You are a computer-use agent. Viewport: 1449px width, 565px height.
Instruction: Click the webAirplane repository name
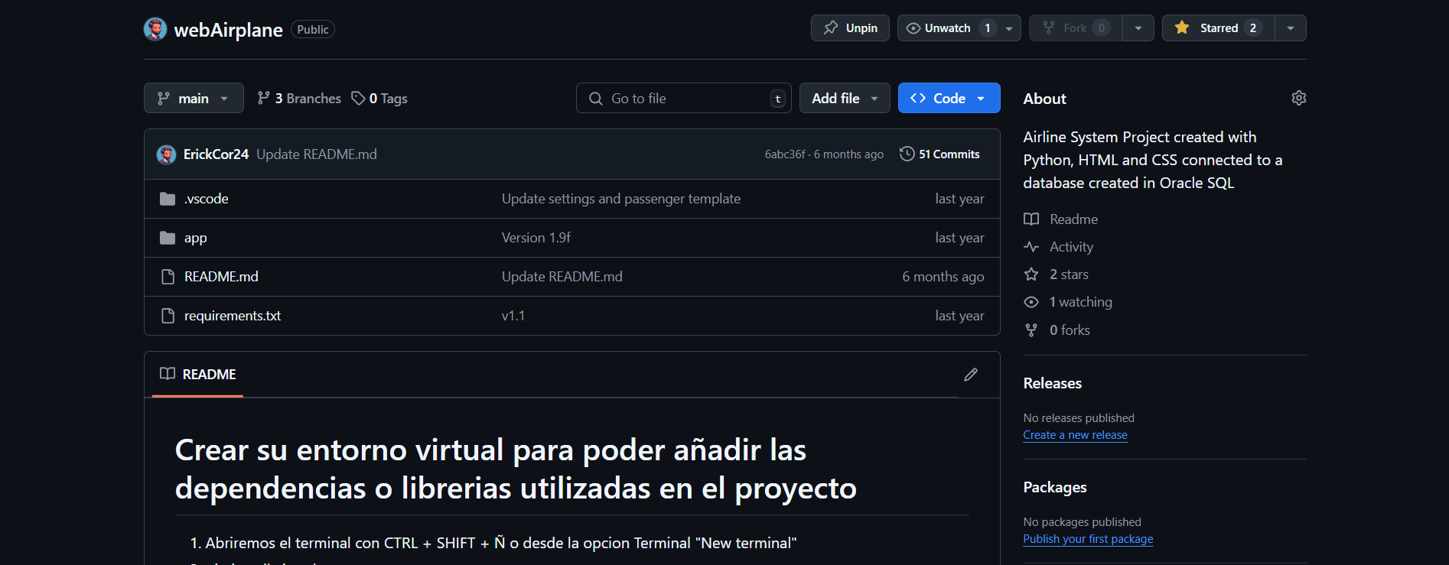[228, 30]
